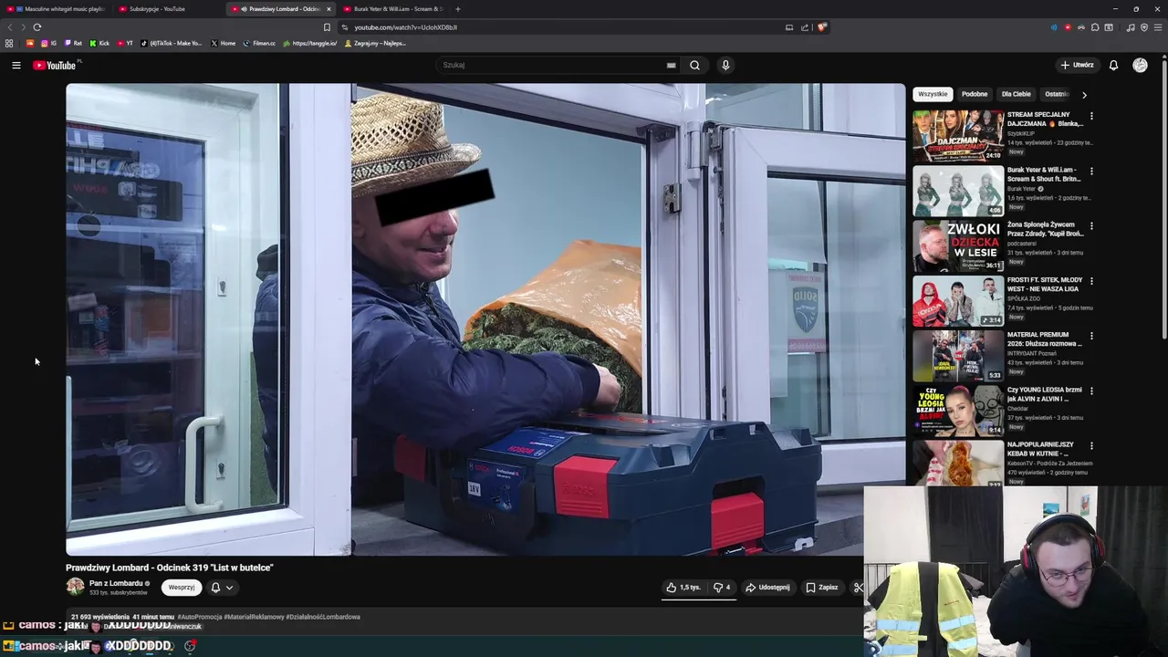Viewport: 1168px width, 657px height.
Task: Click the #MateriałReklamowy hashtag
Action: [252, 617]
